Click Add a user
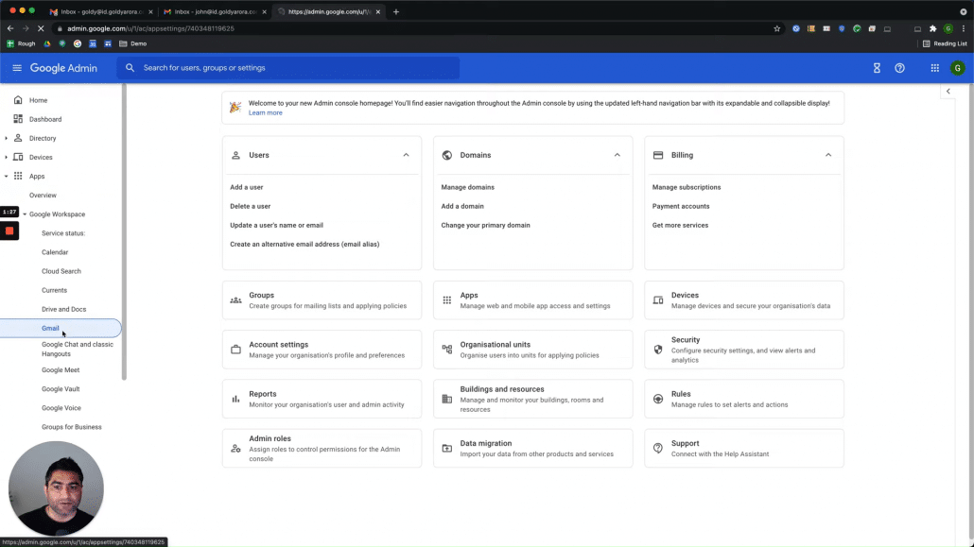Image resolution: width=974 pixels, height=547 pixels. click(247, 187)
